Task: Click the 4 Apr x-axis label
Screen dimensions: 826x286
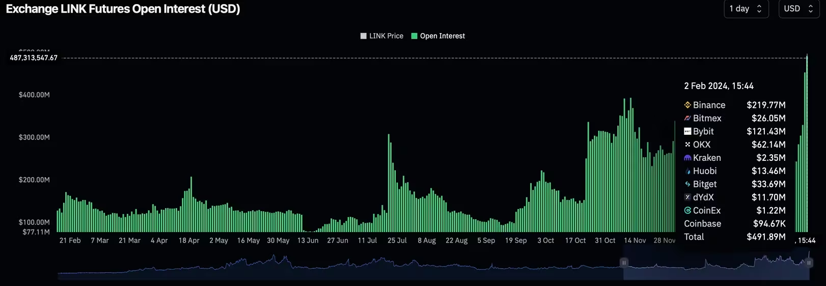Action: click(x=159, y=241)
